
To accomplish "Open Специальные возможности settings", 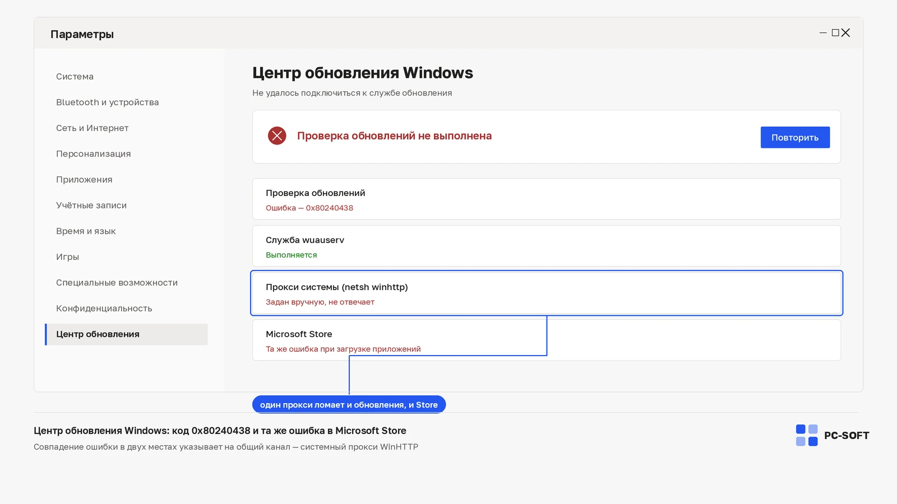I will (x=117, y=283).
